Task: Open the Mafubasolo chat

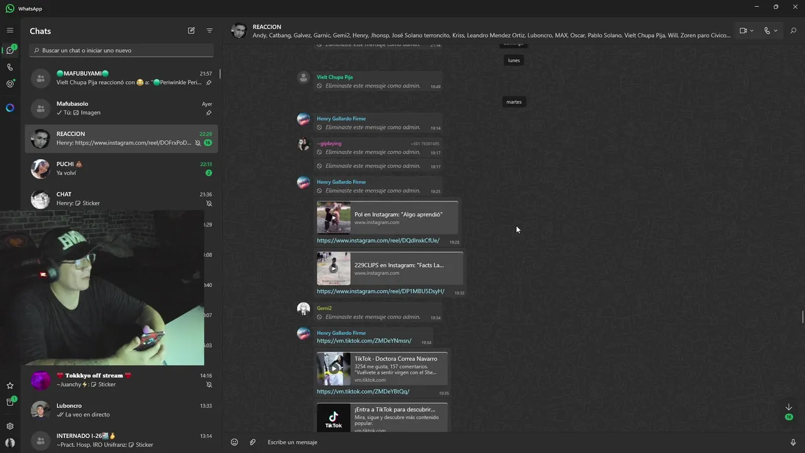Action: point(121,108)
